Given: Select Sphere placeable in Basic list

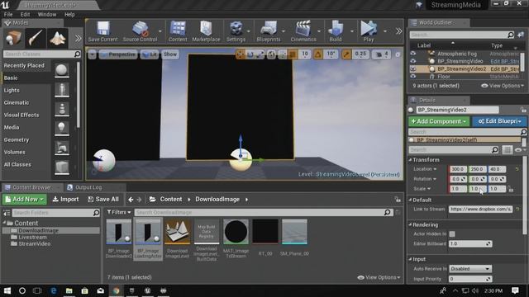Looking at the screenshot, I should tap(62, 70).
